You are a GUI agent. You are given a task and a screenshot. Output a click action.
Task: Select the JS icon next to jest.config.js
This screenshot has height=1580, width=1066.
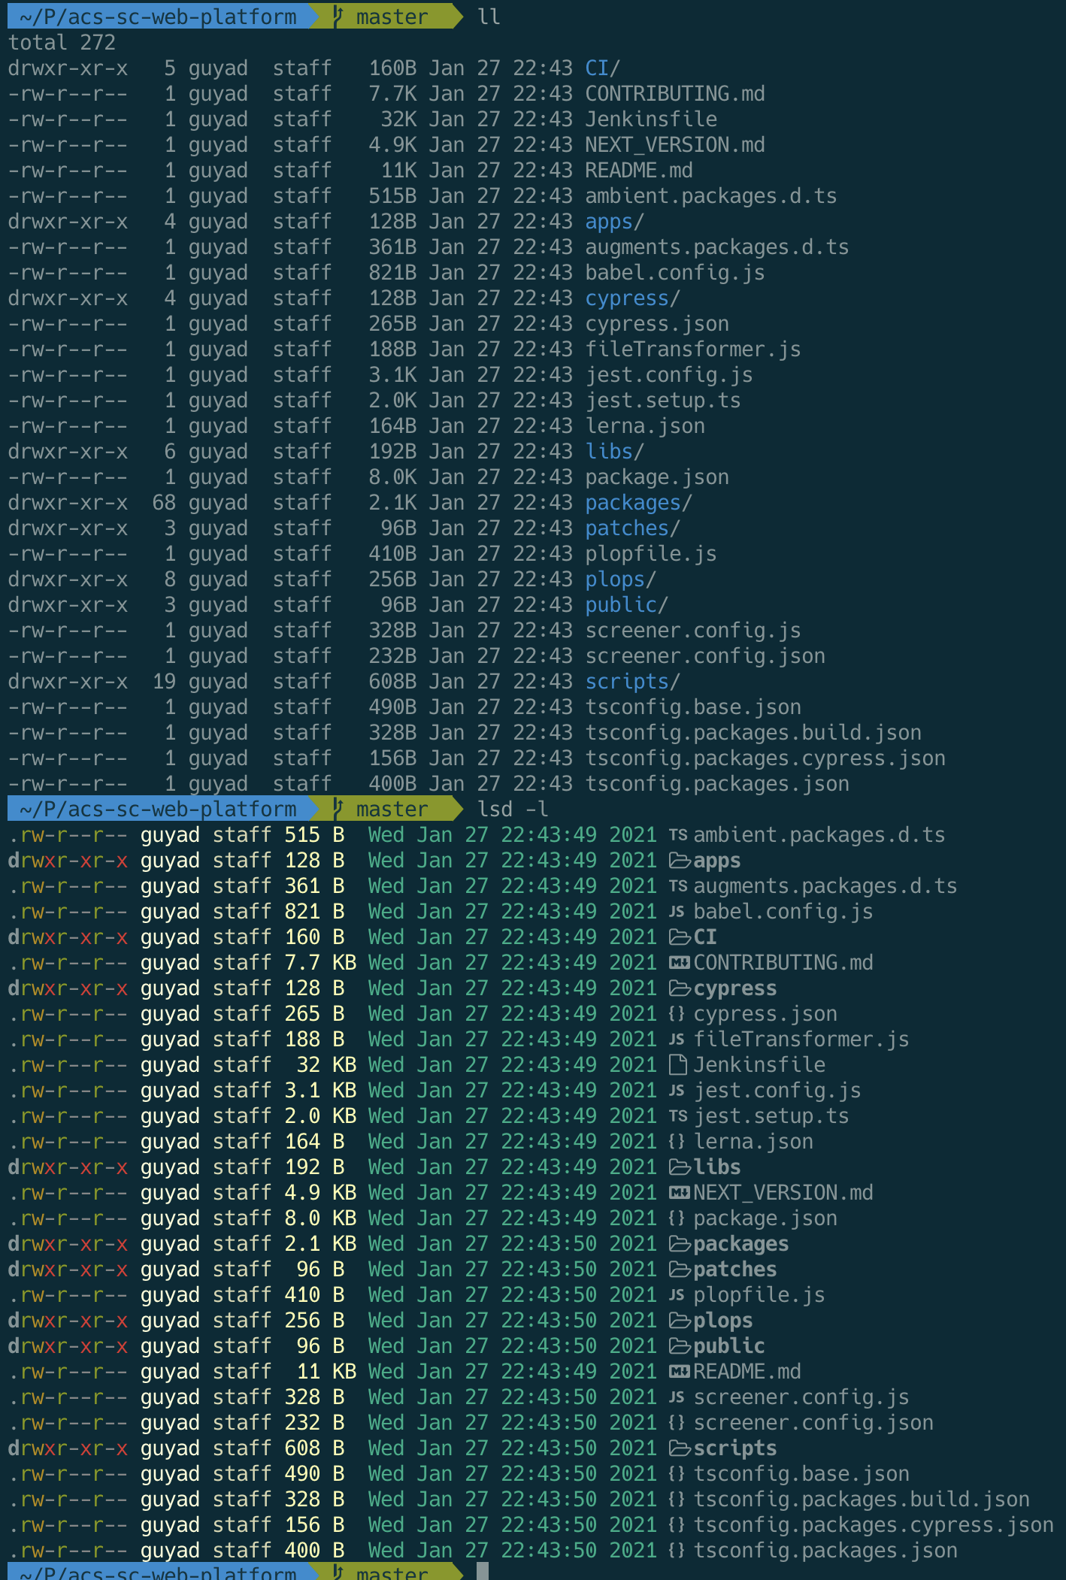(677, 1091)
